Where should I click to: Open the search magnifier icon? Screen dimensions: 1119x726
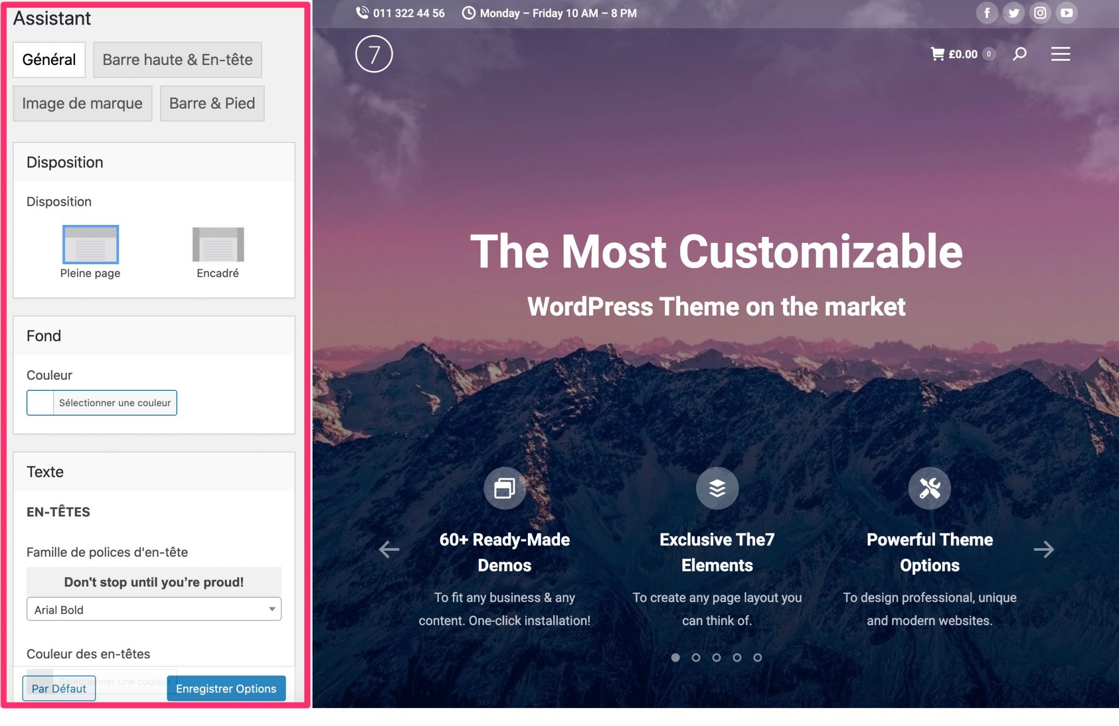coord(1019,53)
